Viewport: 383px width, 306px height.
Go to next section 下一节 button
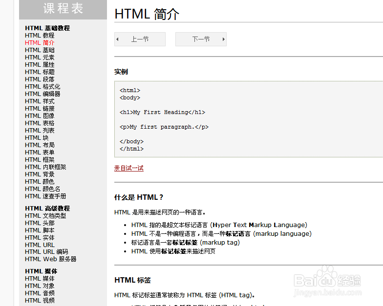201,39
